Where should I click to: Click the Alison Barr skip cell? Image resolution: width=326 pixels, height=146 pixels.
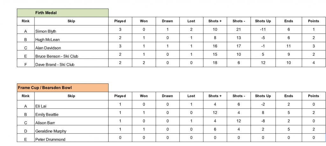click(x=71, y=122)
